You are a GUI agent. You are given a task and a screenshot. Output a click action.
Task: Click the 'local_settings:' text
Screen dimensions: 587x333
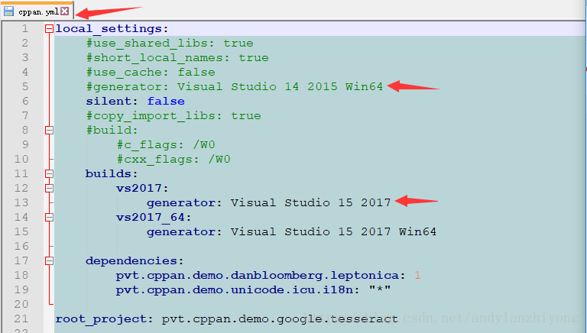112,29
